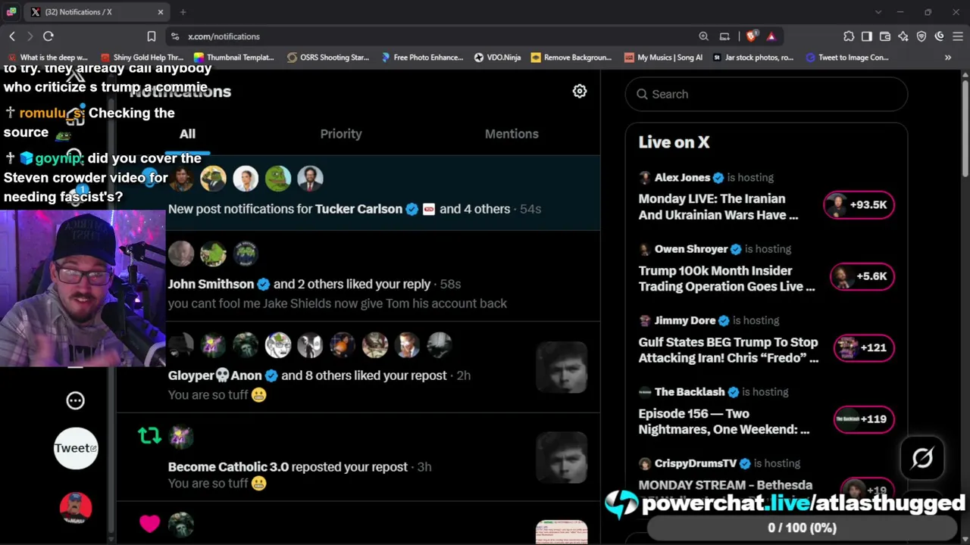Open notification settings gear
The width and height of the screenshot is (970, 545).
[x=580, y=92]
